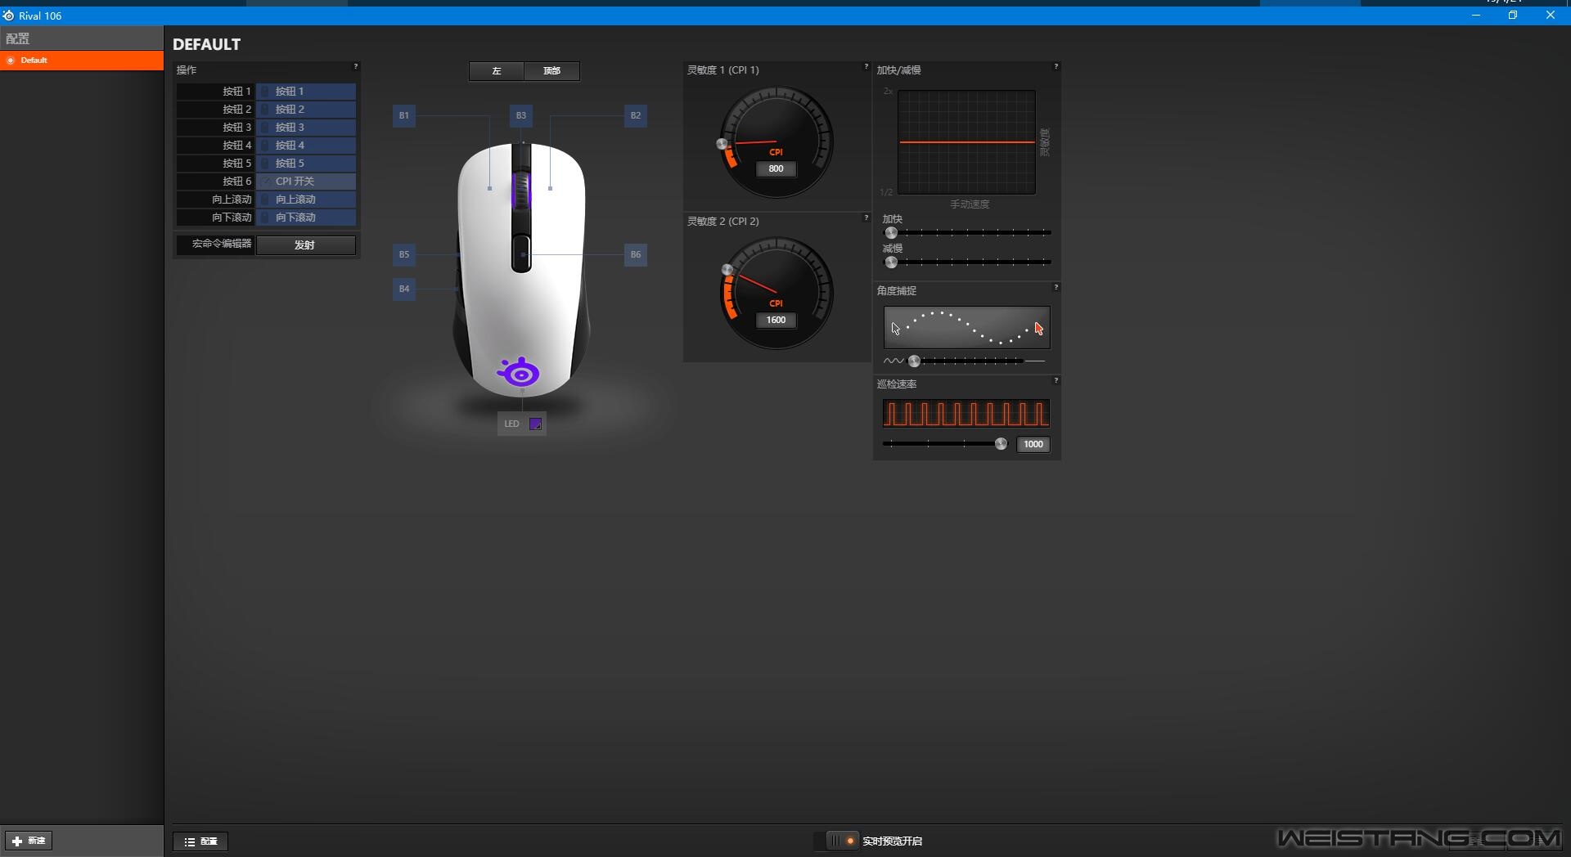This screenshot has height=857, width=1571.
Task: Click the B5 side button marker
Action: coord(404,254)
